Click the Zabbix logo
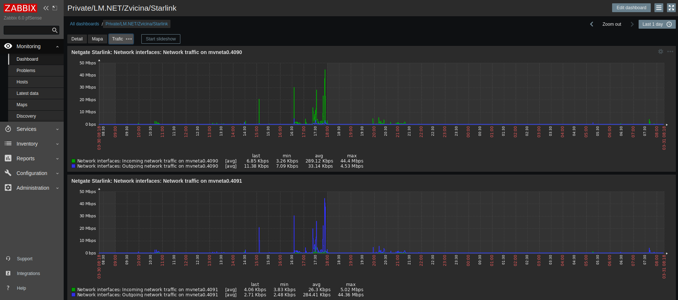This screenshot has width=678, height=300. [20, 8]
